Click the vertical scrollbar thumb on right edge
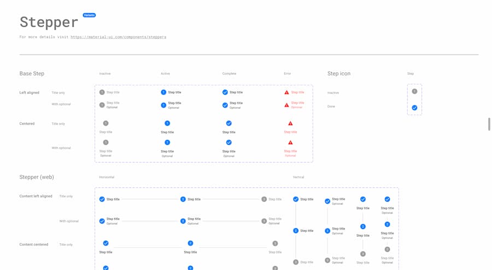The image size is (492, 270). pos(489,124)
